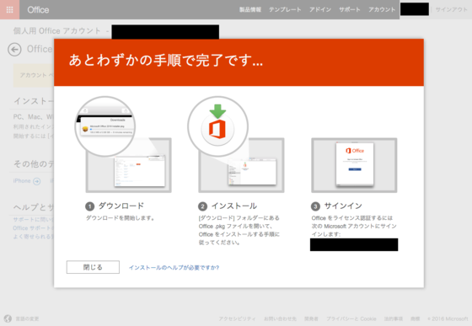
Task: Click the Office logo text in header
Action: point(38,10)
